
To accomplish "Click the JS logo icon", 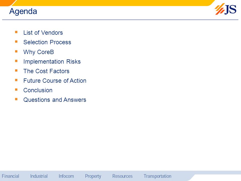I will 225,10.
